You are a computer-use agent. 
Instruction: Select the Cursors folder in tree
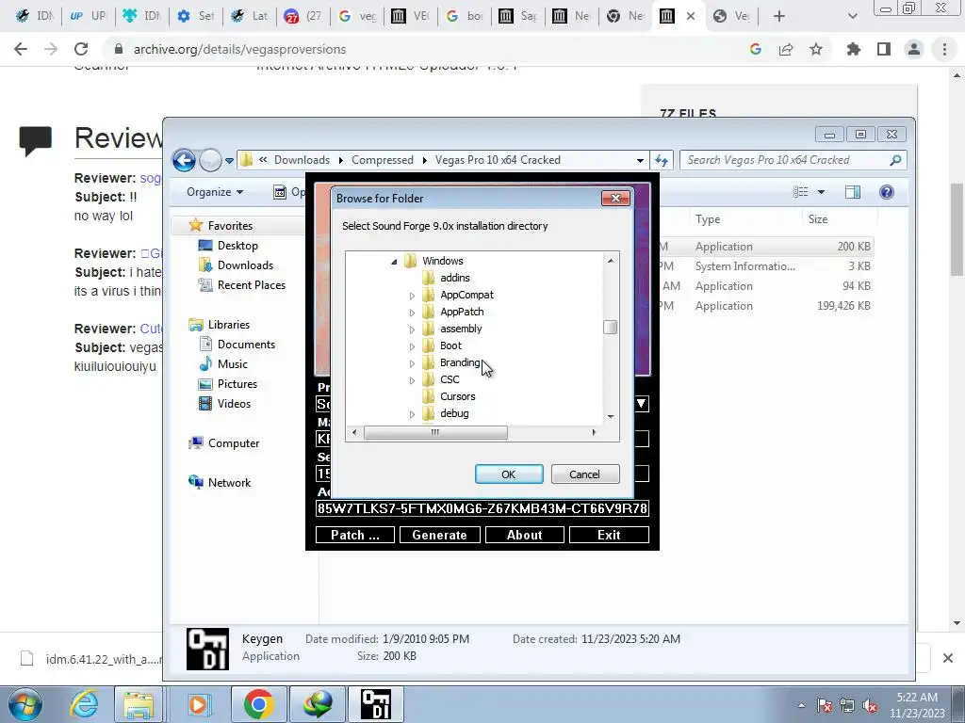pyautogui.click(x=457, y=396)
